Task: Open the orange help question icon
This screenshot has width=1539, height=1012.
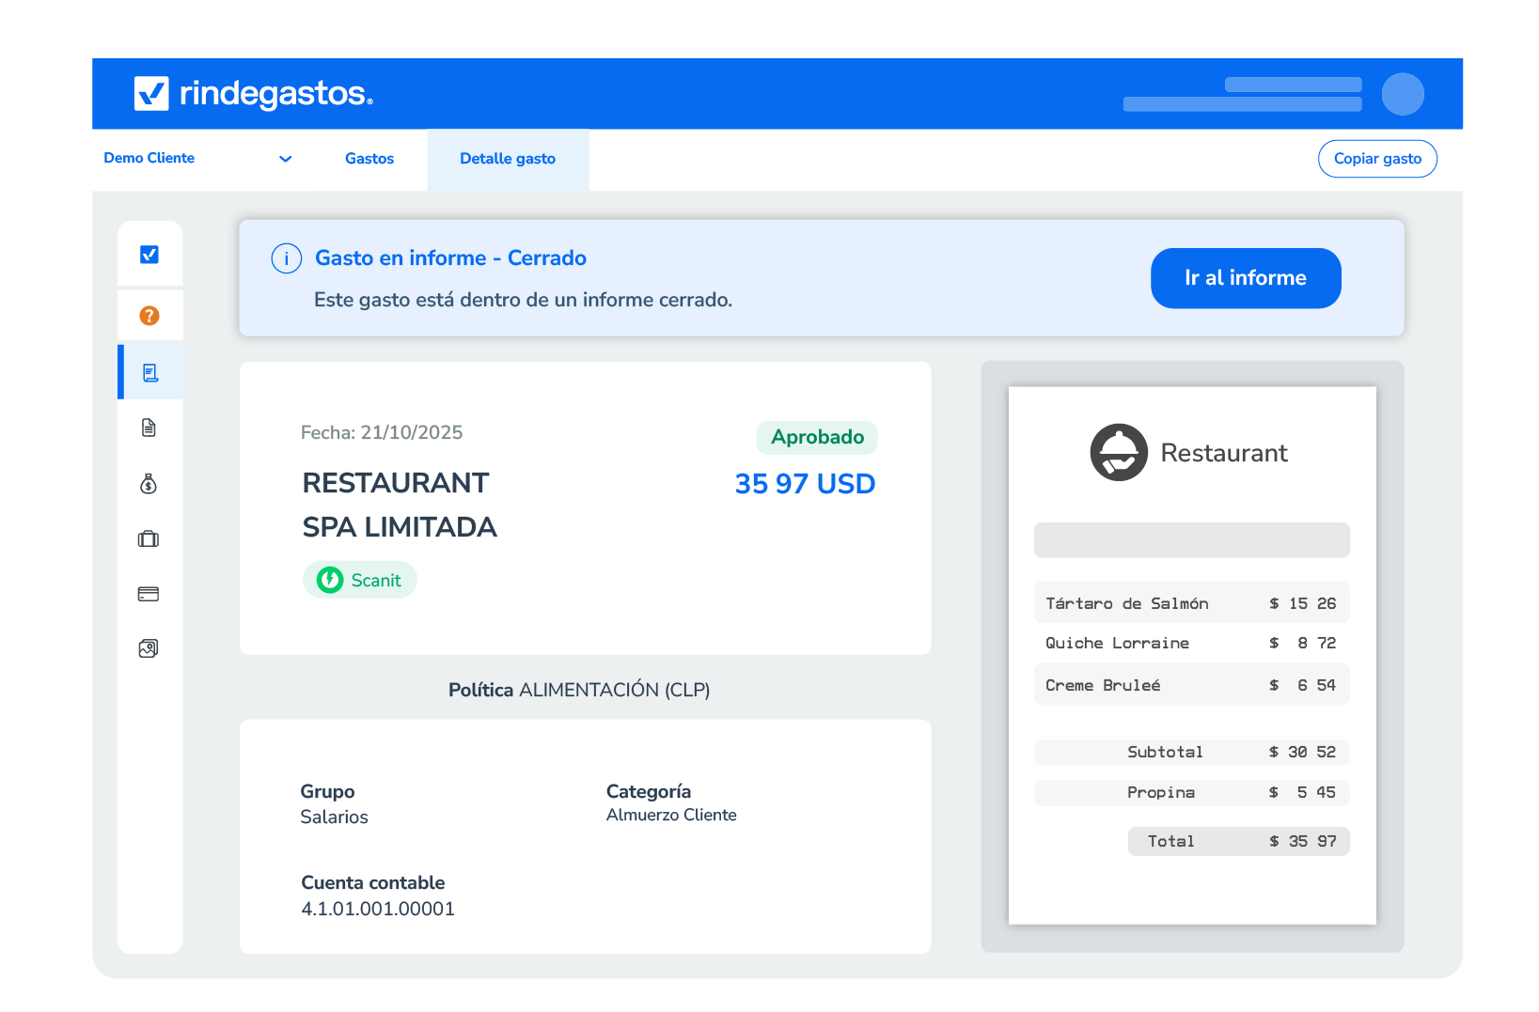Action: pyautogui.click(x=149, y=316)
